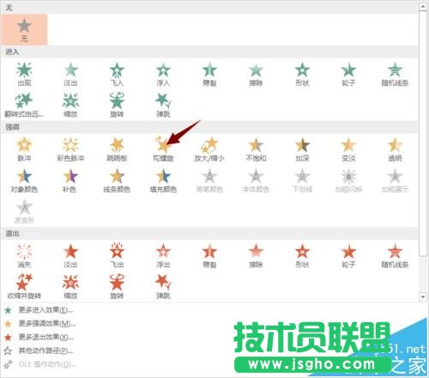
Task: Pick the red 擦除 wipe exit effect
Action: tap(256, 256)
